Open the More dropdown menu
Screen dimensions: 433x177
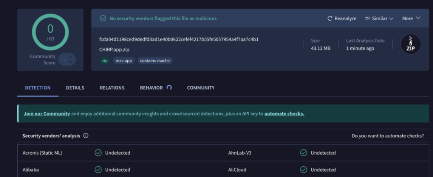411,19
